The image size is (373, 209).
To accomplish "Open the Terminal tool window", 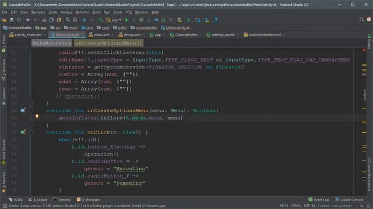I will (x=62, y=200).
